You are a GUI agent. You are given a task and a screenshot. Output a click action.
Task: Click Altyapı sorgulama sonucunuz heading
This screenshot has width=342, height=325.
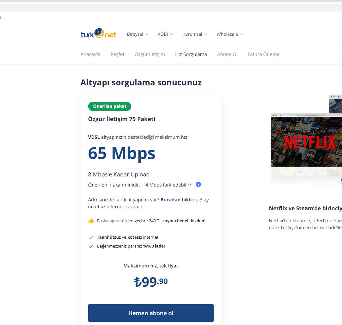[x=141, y=83]
